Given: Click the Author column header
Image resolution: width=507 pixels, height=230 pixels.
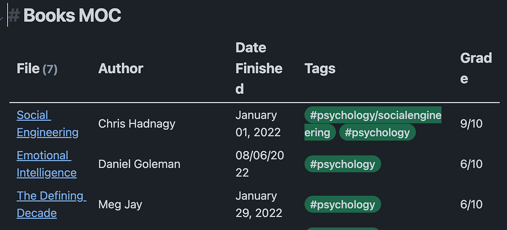Looking at the screenshot, I should (121, 68).
